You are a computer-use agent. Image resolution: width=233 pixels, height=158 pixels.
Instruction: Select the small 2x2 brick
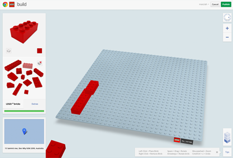point(19,71)
